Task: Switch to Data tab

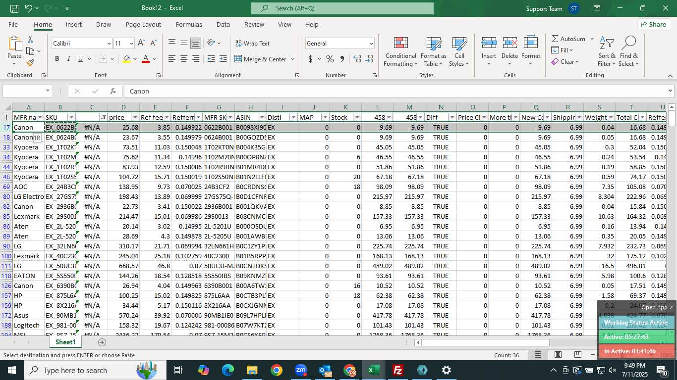Action: pos(223,24)
